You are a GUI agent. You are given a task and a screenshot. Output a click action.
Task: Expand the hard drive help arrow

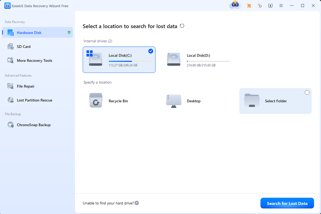[137, 203]
